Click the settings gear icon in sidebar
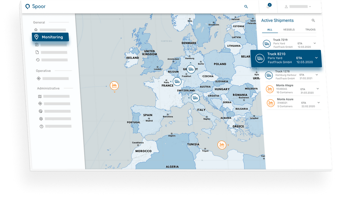Image resolution: width=339 pixels, height=197 pixels. (x=41, y=119)
